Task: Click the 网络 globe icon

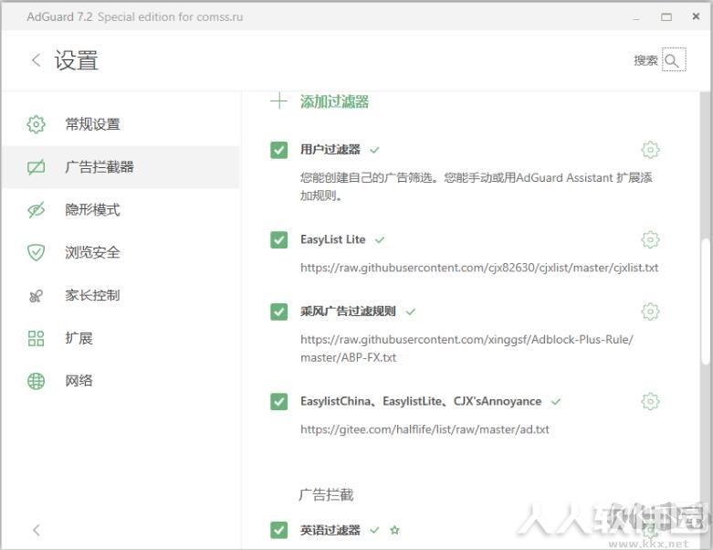Action: [36, 381]
